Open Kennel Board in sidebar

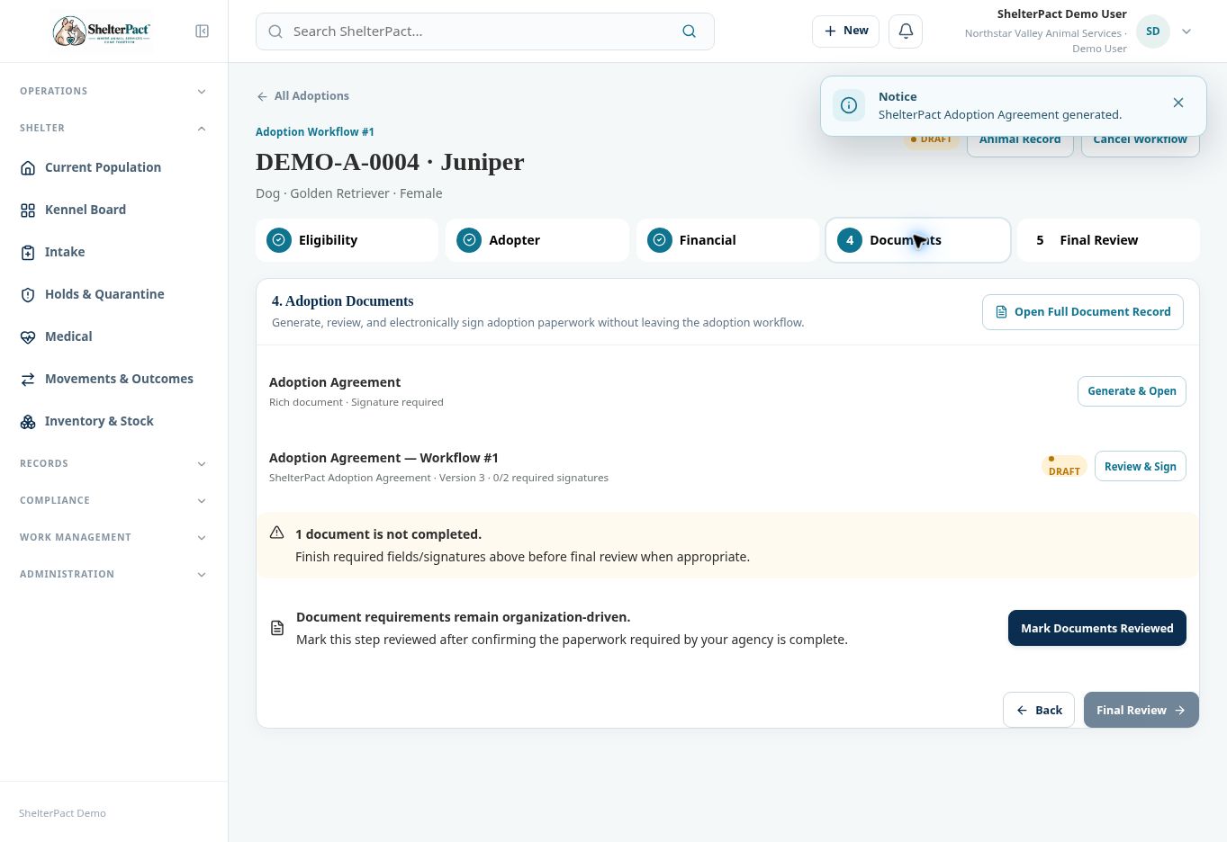click(113, 210)
